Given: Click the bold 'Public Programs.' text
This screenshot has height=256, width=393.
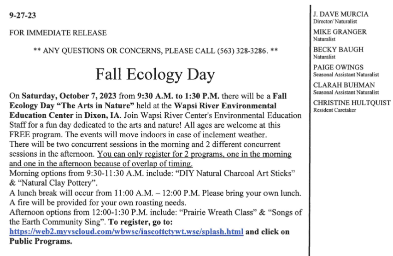Looking at the screenshot, I should click(x=41, y=241).
